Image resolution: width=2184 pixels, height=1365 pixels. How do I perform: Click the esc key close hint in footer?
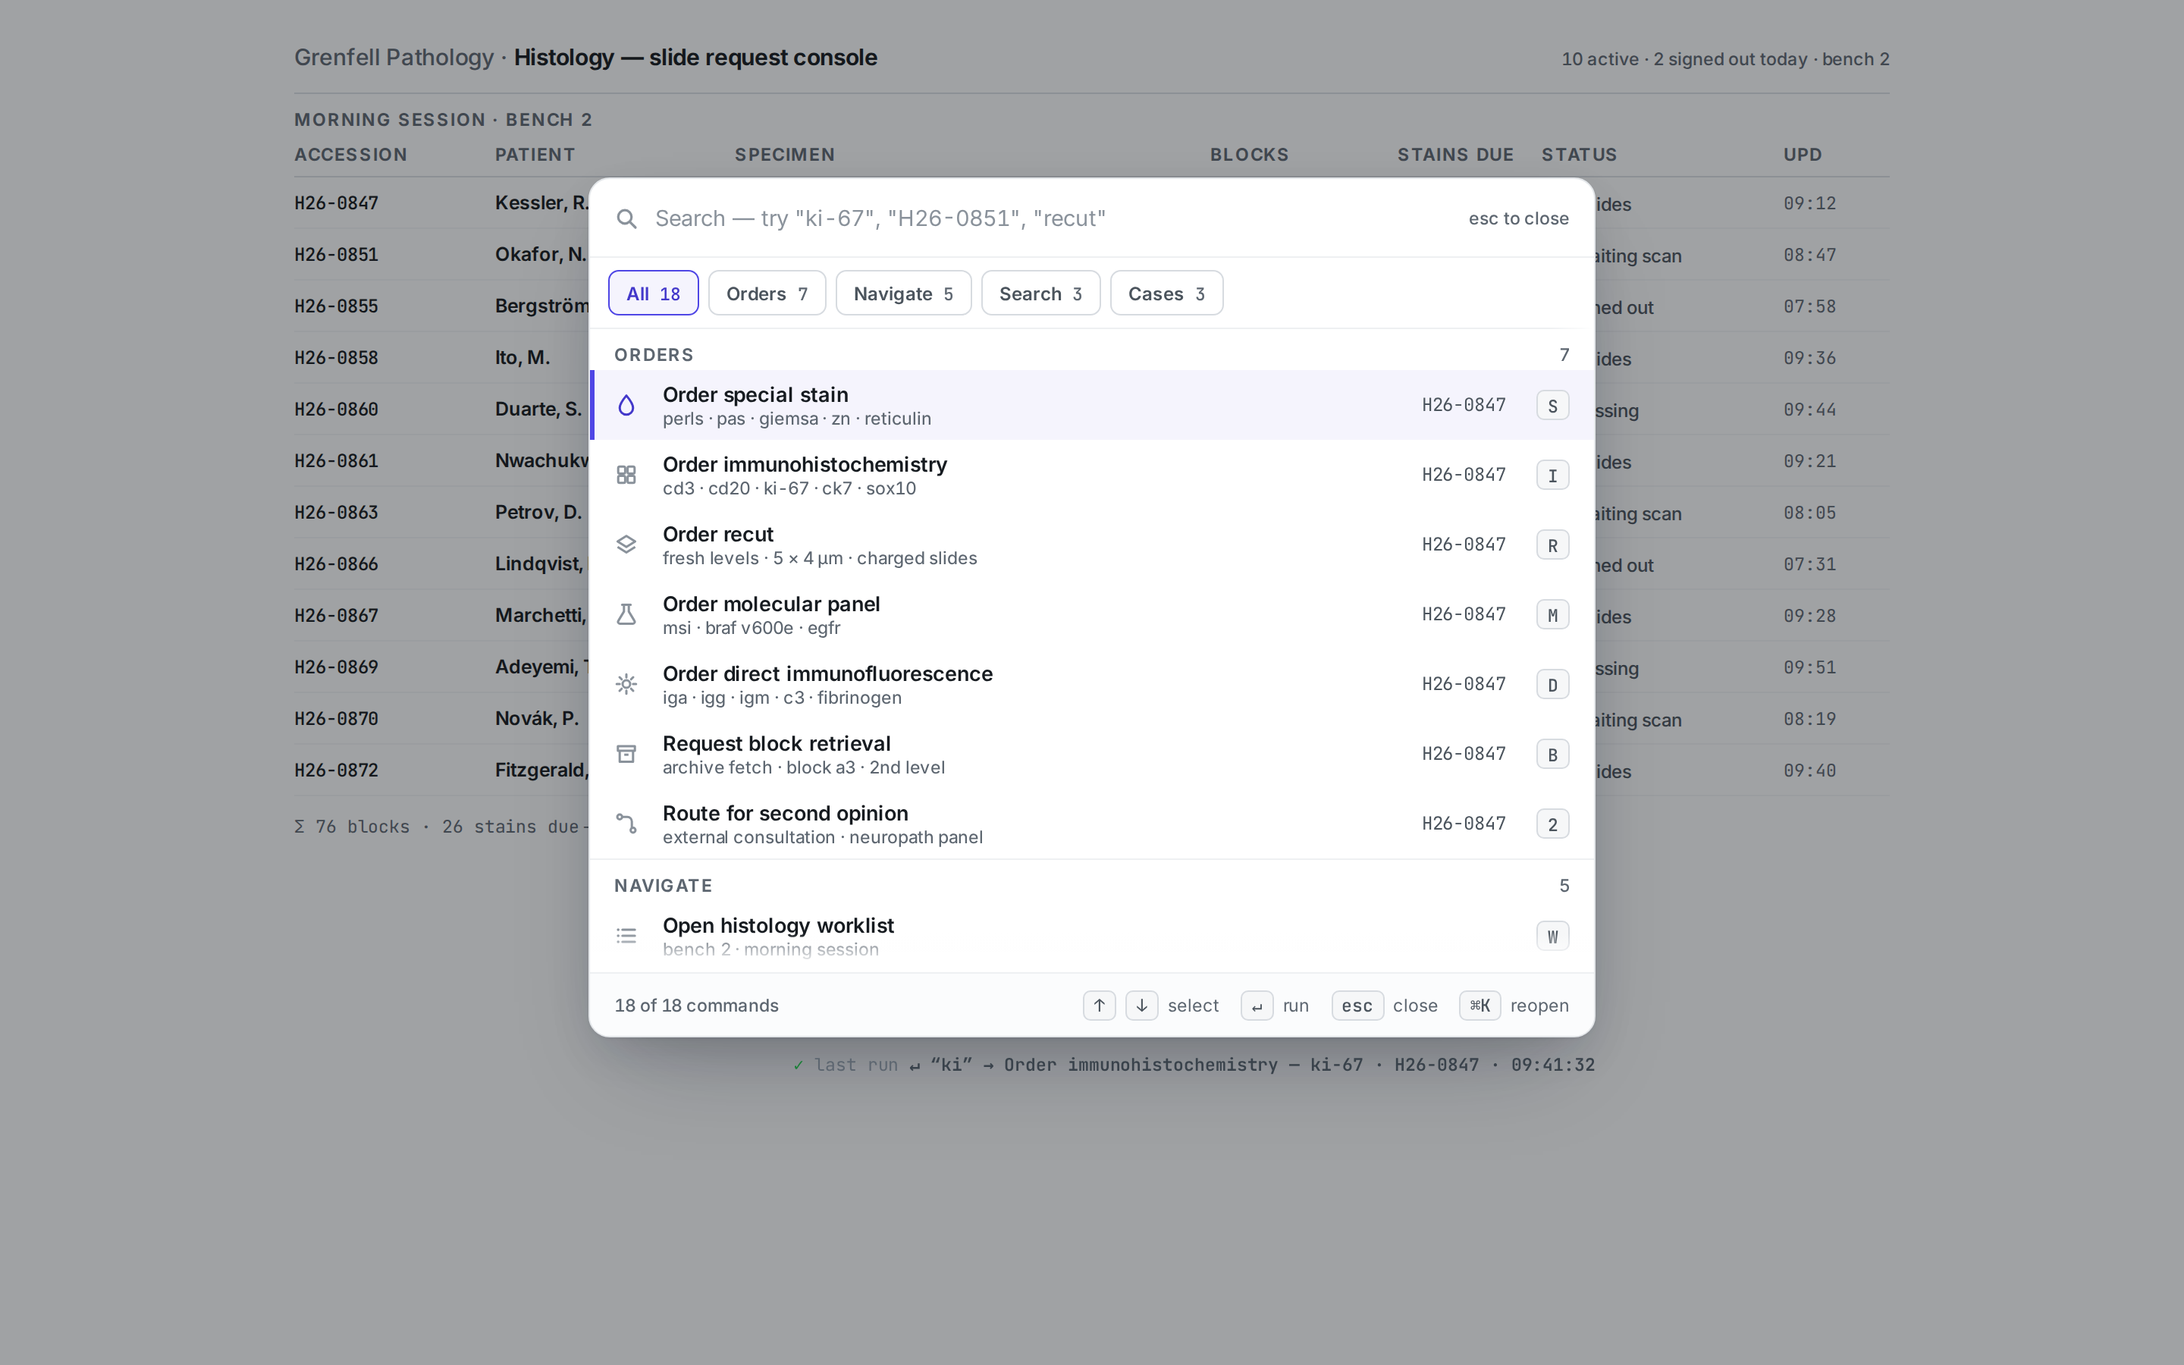(x=1357, y=1006)
